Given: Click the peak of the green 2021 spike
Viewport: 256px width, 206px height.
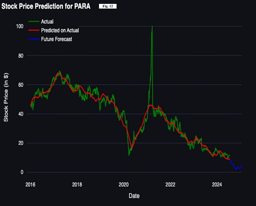Looking at the screenshot, I should pyautogui.click(x=152, y=27).
